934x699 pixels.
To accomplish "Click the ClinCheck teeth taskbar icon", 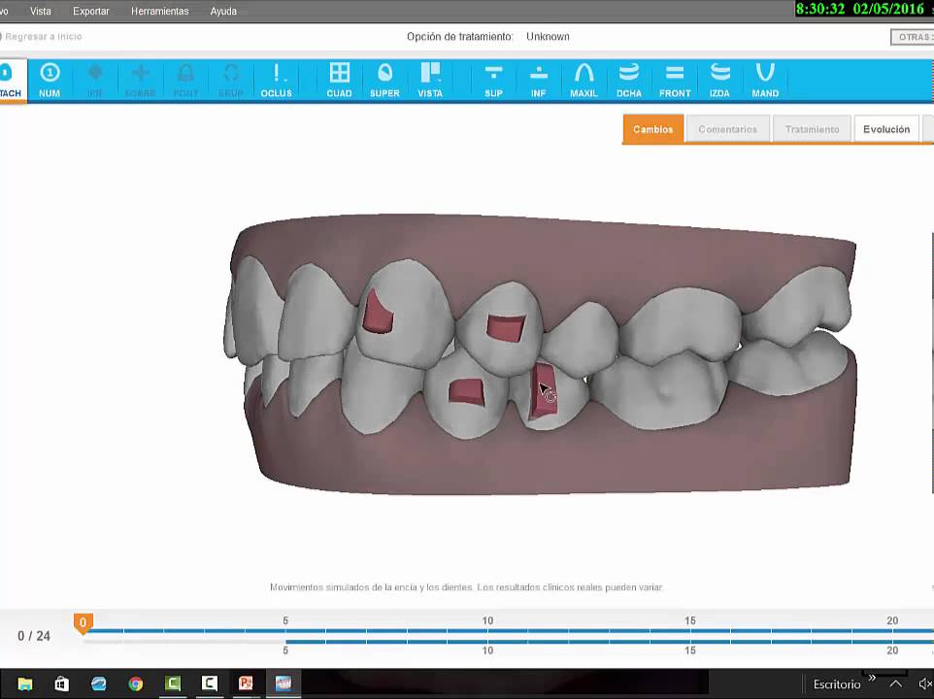I will (x=283, y=683).
